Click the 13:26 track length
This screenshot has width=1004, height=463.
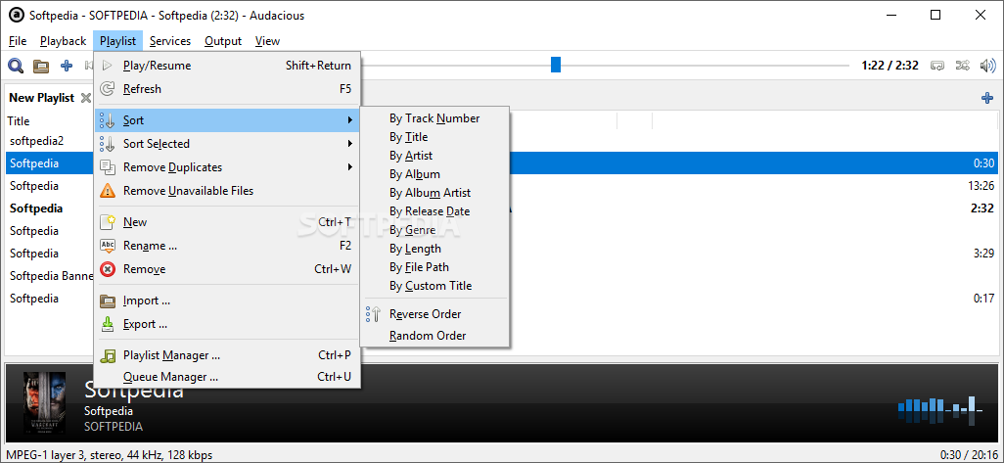(982, 186)
